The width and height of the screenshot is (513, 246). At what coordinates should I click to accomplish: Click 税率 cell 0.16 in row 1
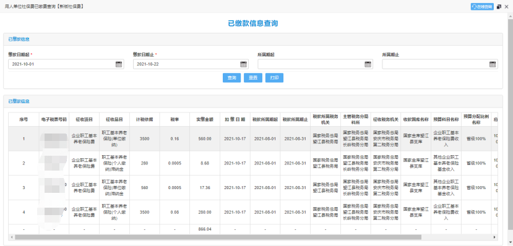pos(175,139)
